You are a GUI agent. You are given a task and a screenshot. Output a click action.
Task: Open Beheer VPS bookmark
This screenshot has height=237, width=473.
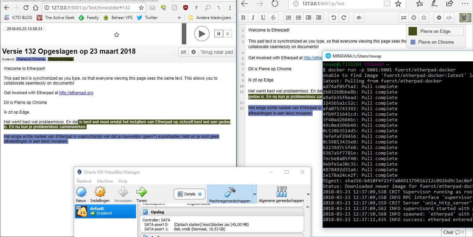(118, 18)
